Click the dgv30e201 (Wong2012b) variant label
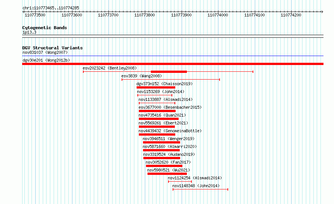 [46, 60]
